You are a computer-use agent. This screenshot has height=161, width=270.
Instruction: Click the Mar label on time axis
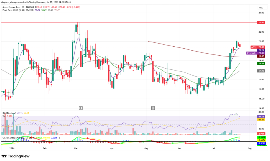pyautogui.click(x=76, y=148)
